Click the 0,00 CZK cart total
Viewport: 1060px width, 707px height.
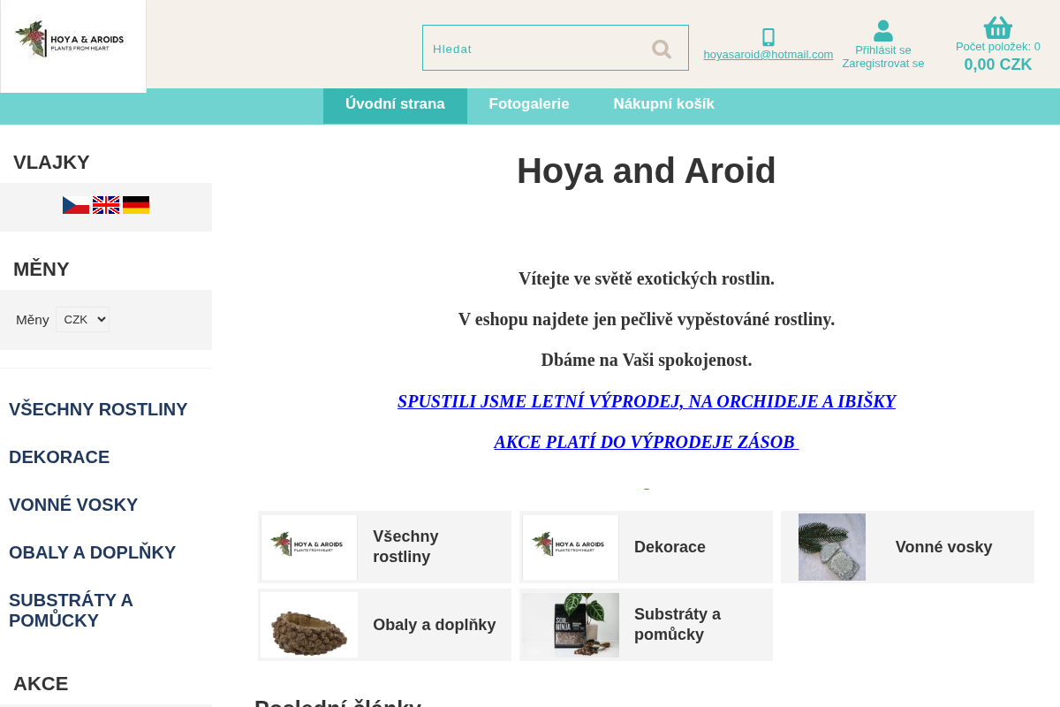998,65
